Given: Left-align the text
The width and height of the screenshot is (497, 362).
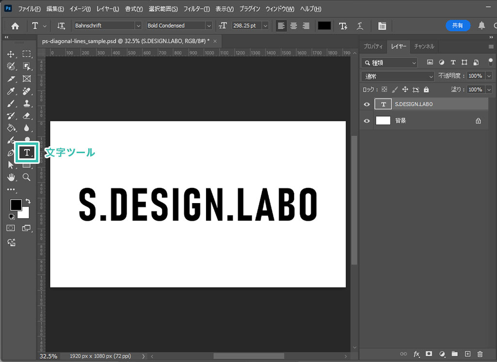Looking at the screenshot, I should [281, 26].
